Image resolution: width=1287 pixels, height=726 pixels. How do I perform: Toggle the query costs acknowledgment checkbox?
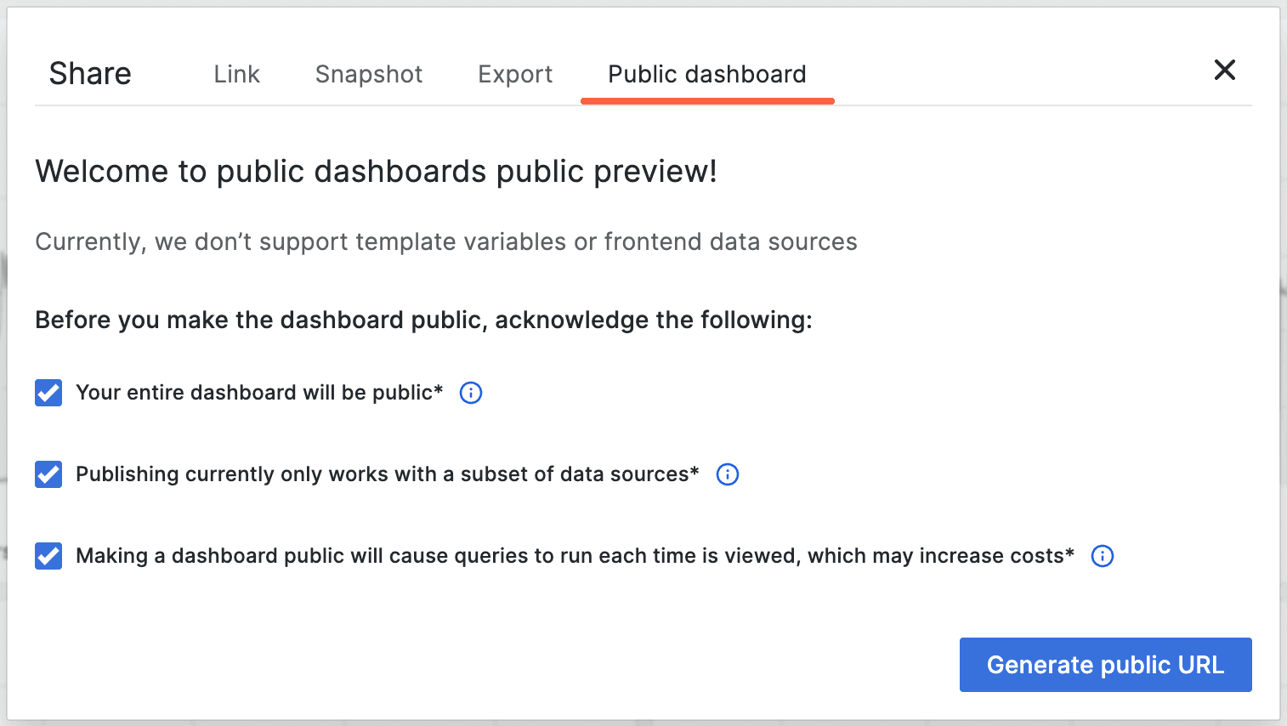(x=48, y=556)
